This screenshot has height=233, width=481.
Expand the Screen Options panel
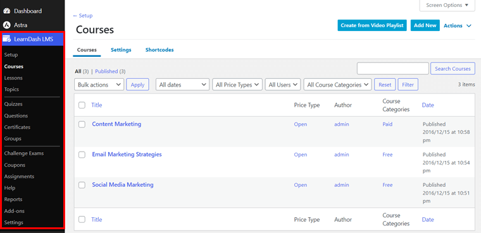(447, 5)
